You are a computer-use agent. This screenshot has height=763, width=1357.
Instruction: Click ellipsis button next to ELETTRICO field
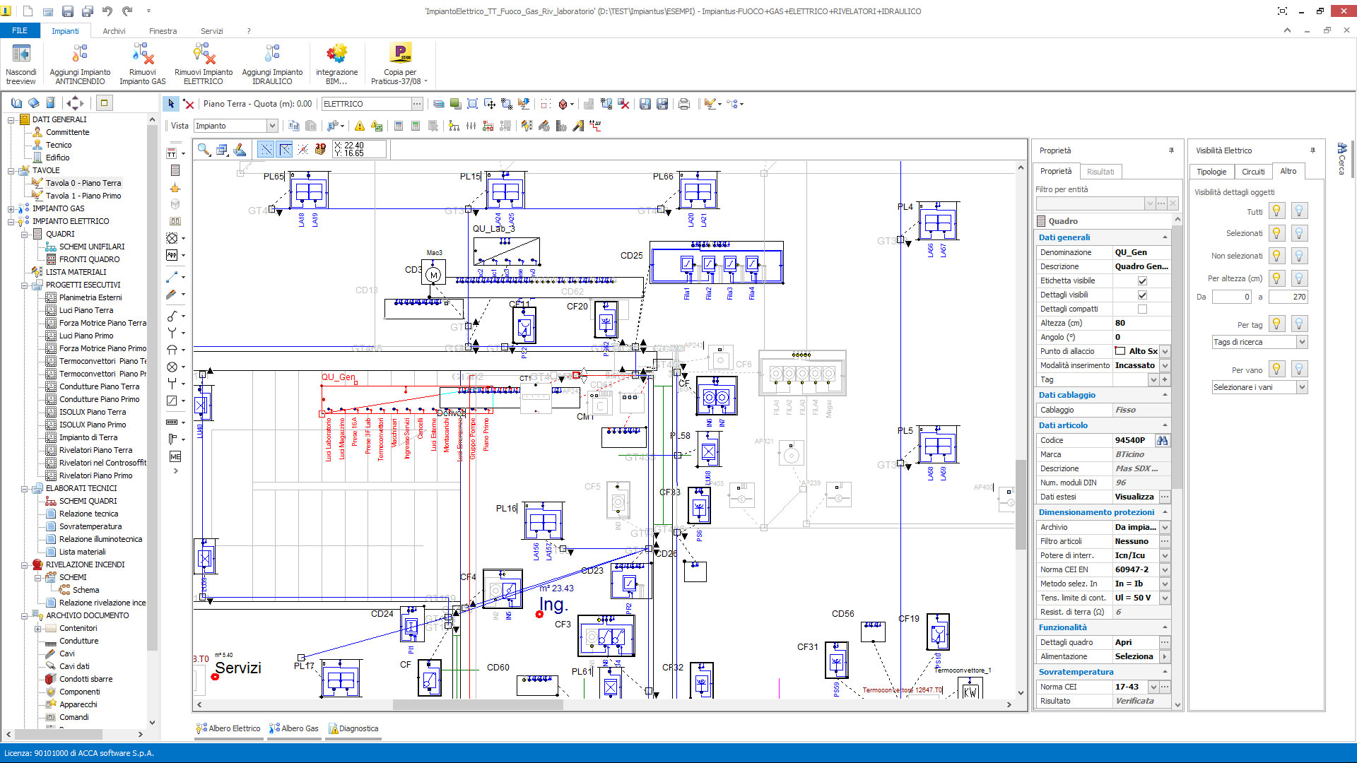[417, 104]
